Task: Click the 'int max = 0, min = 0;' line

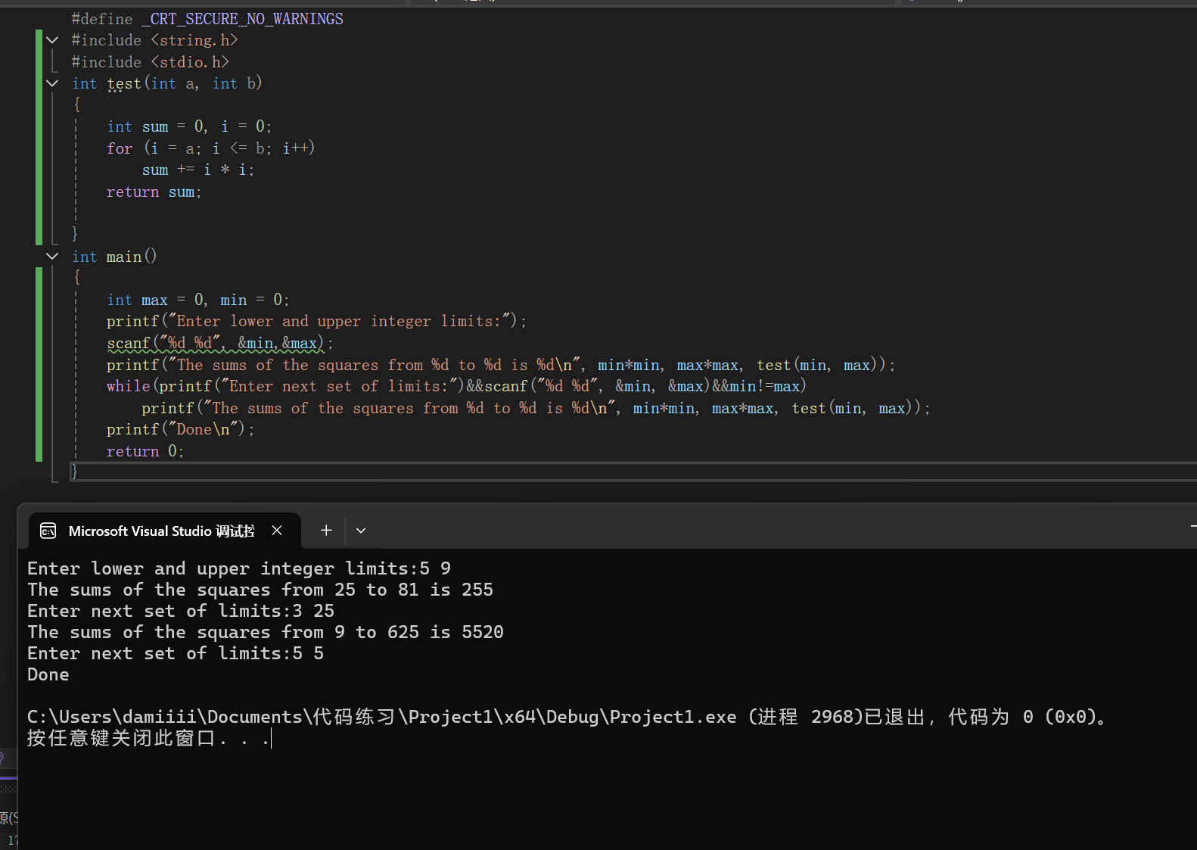Action: (198, 300)
